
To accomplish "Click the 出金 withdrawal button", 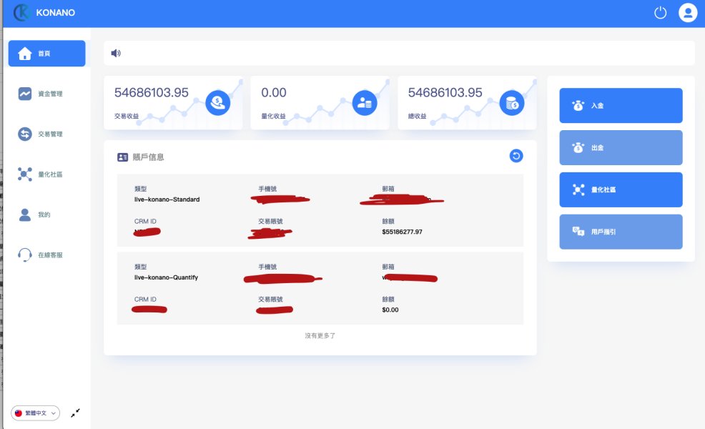I will 621,147.
